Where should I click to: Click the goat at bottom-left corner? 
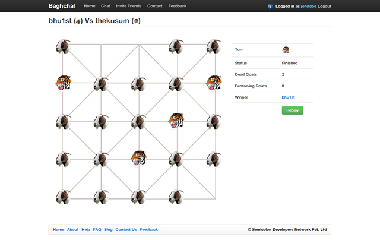pyautogui.click(x=64, y=197)
